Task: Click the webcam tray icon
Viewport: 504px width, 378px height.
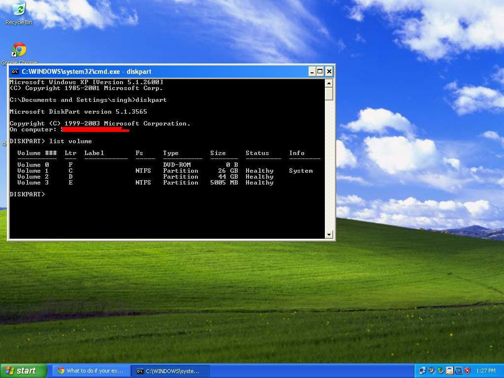Action: (431, 371)
